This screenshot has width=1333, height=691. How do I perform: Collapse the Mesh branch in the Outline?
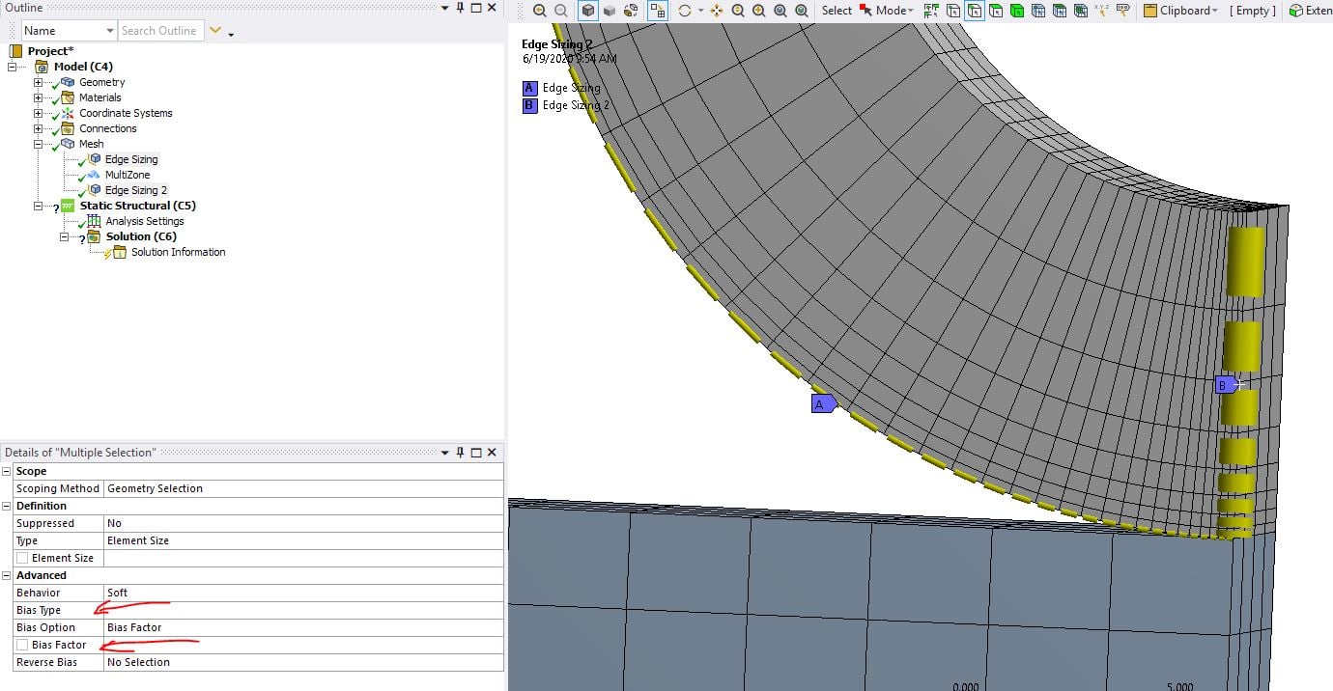point(39,145)
